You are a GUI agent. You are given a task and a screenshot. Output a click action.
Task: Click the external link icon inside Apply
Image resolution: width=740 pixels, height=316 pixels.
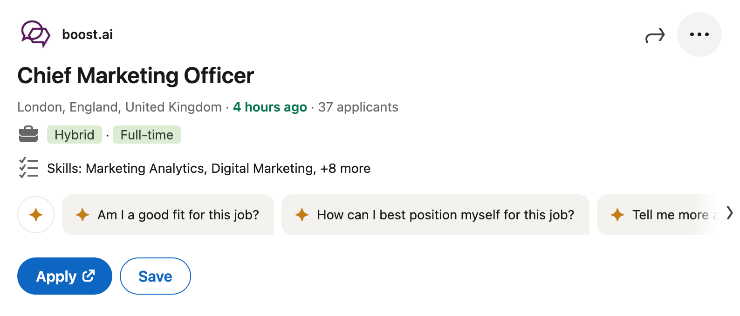89,276
